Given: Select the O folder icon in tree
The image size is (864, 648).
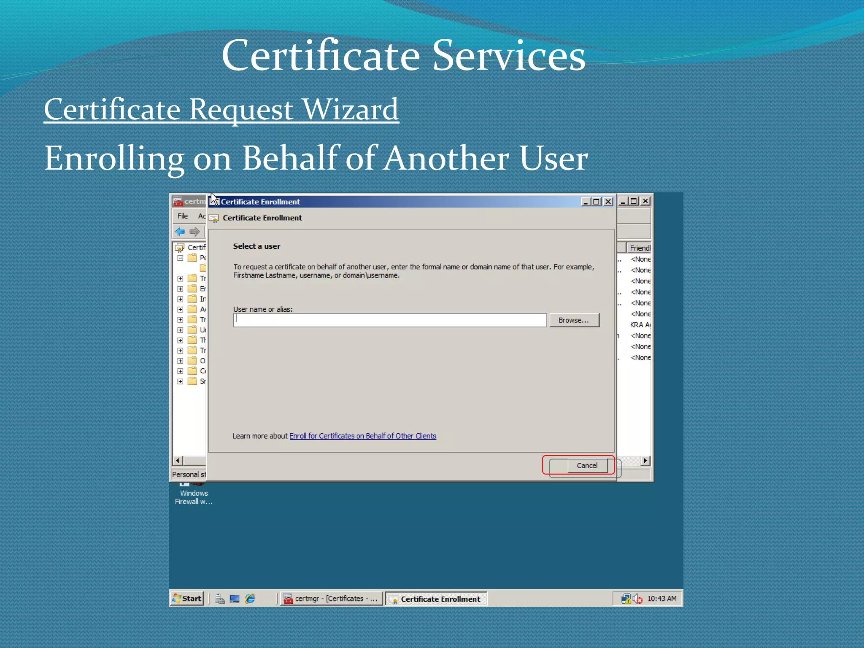Looking at the screenshot, I should [x=192, y=361].
